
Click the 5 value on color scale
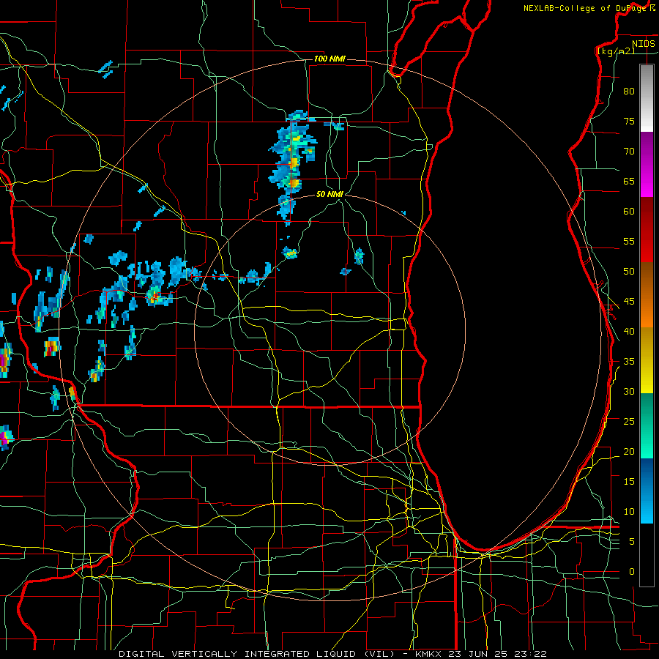pyautogui.click(x=632, y=542)
